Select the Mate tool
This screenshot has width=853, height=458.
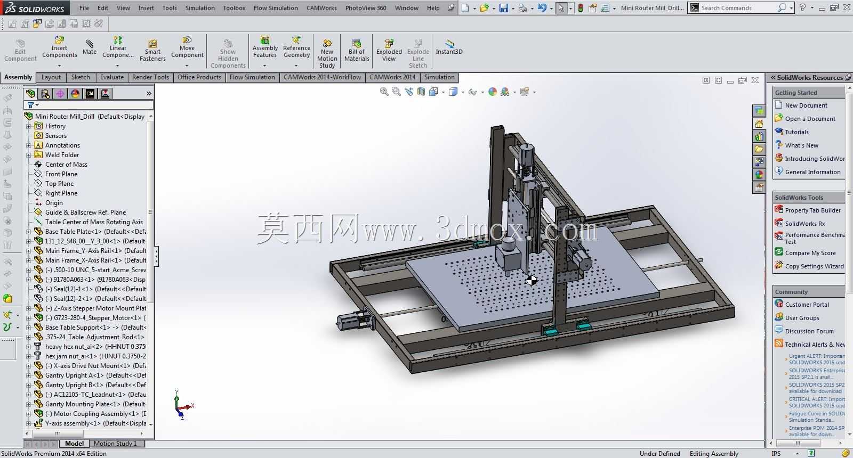90,47
